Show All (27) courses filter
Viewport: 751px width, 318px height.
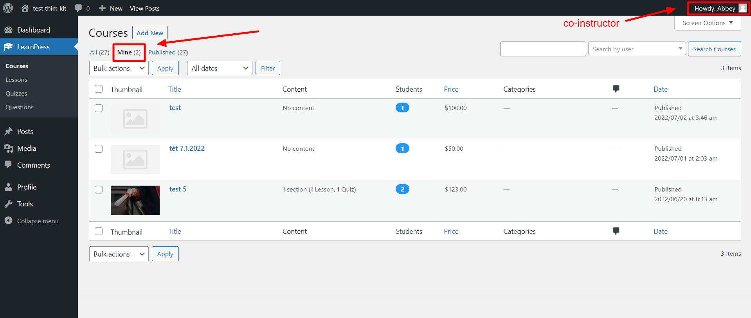pos(99,52)
